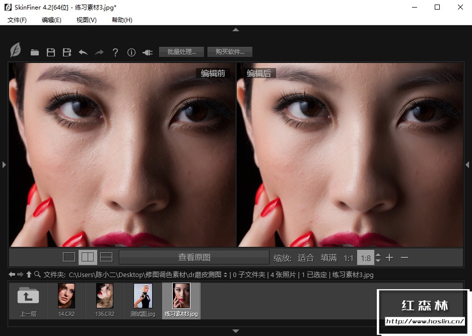
Task: Open the 帮助(H) menu
Action: pyautogui.click(x=122, y=20)
